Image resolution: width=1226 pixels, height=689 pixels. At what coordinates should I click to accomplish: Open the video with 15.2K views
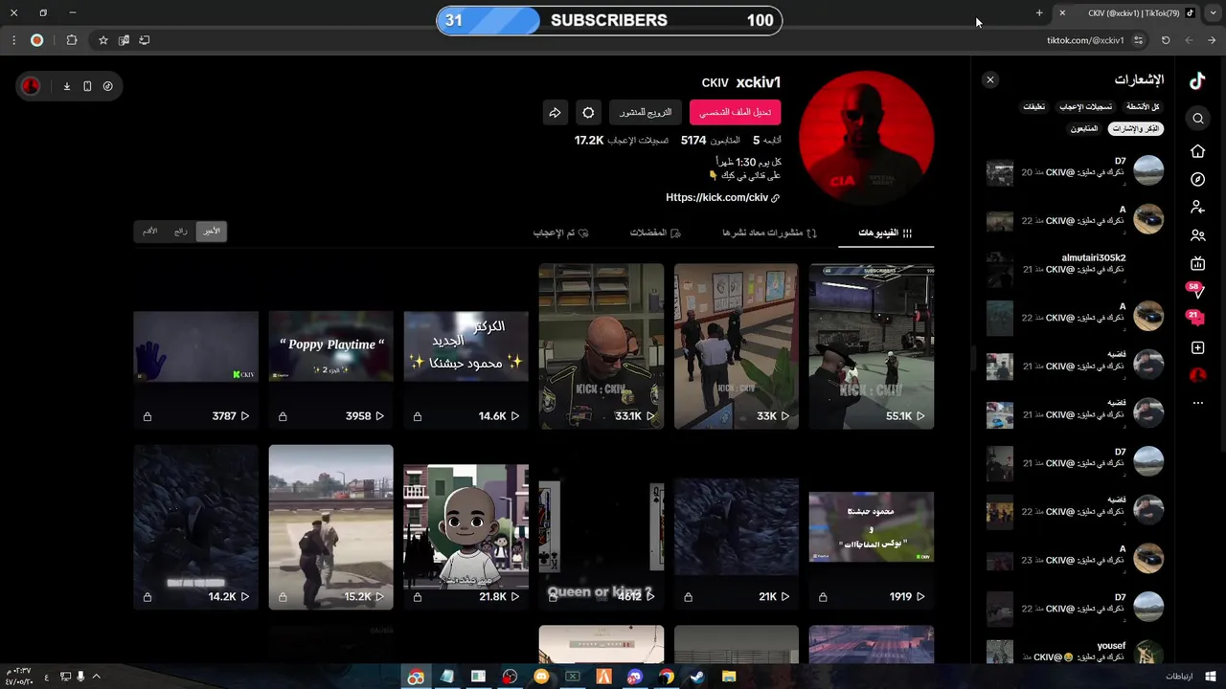(330, 526)
